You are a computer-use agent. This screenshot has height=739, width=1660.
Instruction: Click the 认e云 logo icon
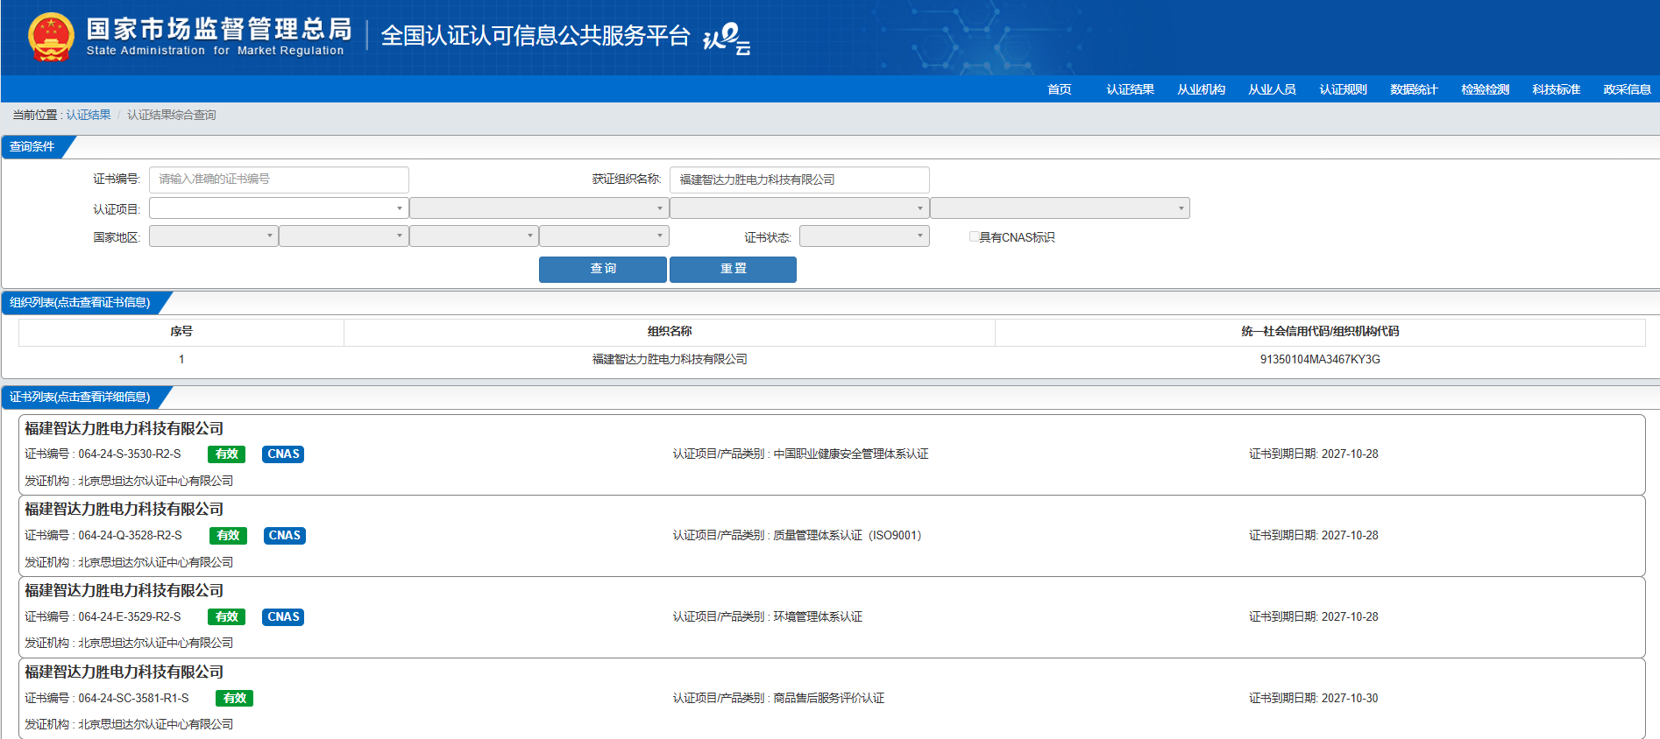point(727,39)
